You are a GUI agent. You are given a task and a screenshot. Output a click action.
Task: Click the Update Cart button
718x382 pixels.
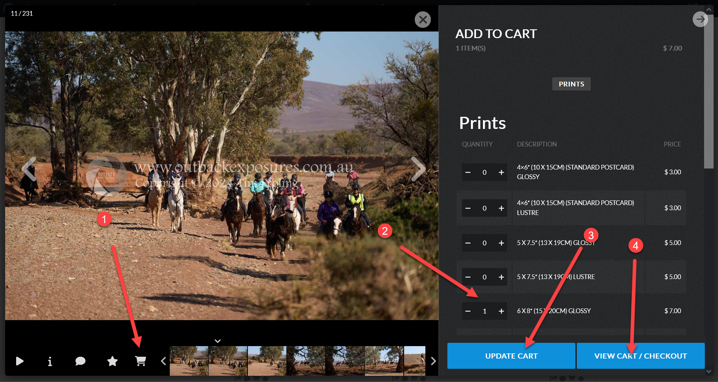coord(511,356)
